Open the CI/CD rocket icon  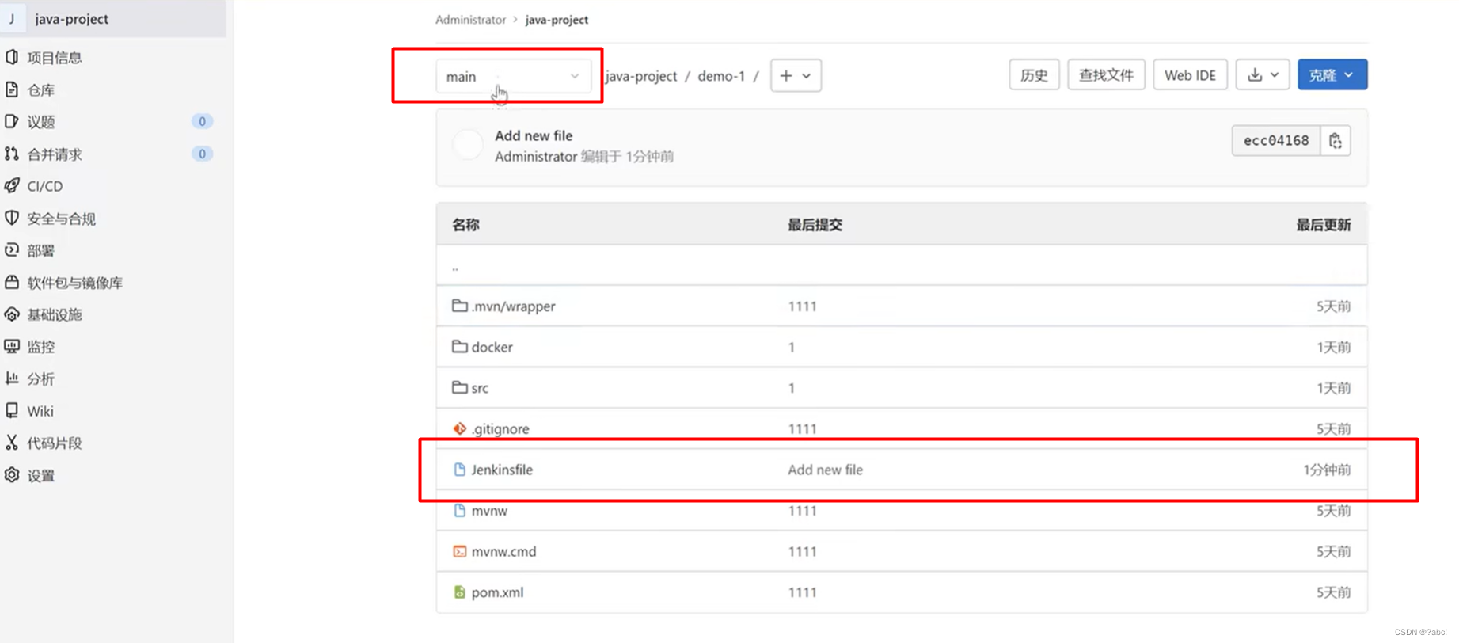(x=12, y=185)
